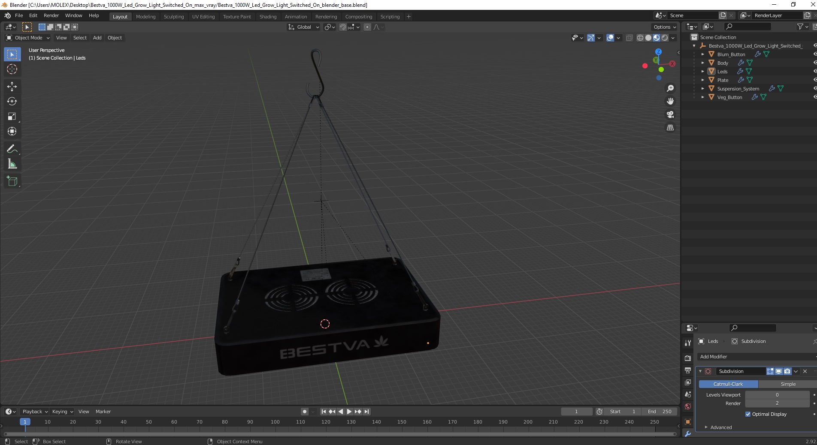Select Simple subdivision type
This screenshot has width=817, height=445.
[x=788, y=384]
